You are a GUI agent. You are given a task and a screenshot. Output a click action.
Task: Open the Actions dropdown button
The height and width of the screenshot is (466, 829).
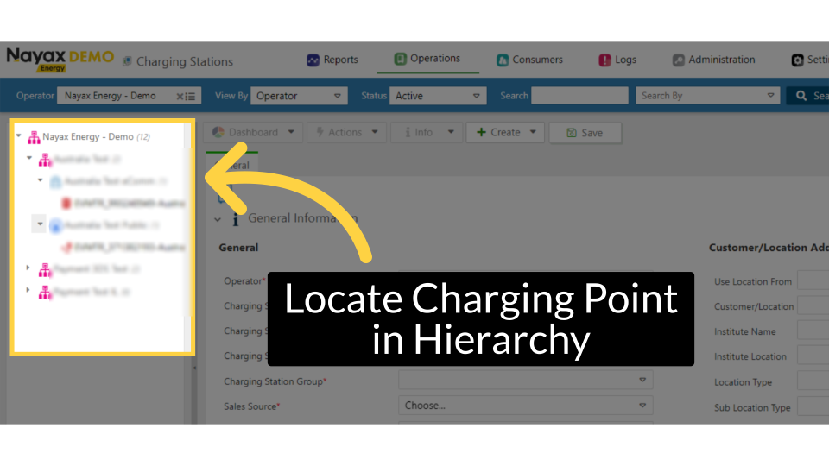point(347,132)
